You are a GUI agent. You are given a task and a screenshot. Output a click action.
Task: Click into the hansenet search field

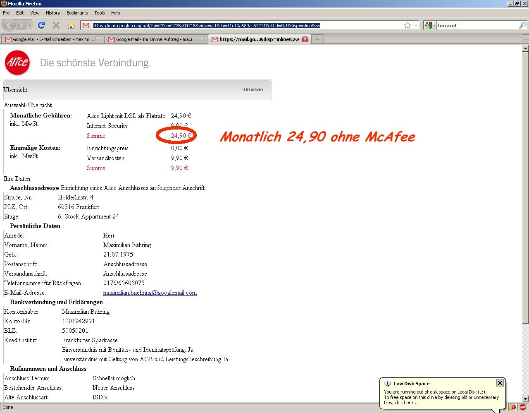[x=477, y=25]
